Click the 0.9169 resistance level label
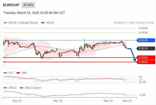Viewport: 156px width, 105px height. coord(143,28)
